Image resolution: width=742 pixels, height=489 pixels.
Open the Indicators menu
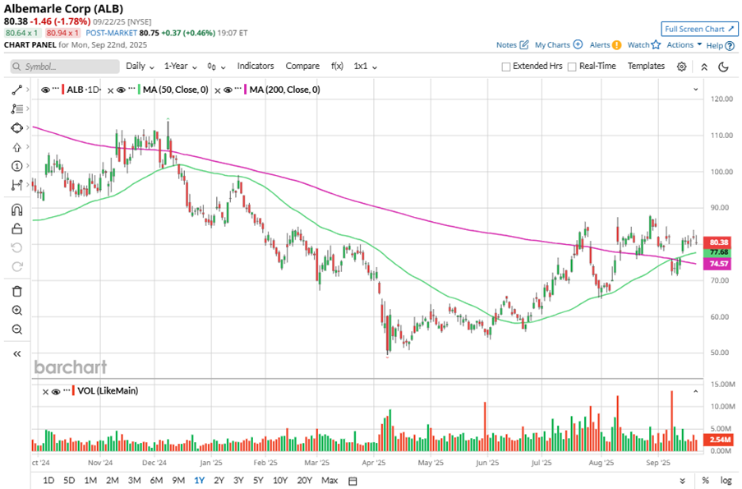click(x=256, y=67)
